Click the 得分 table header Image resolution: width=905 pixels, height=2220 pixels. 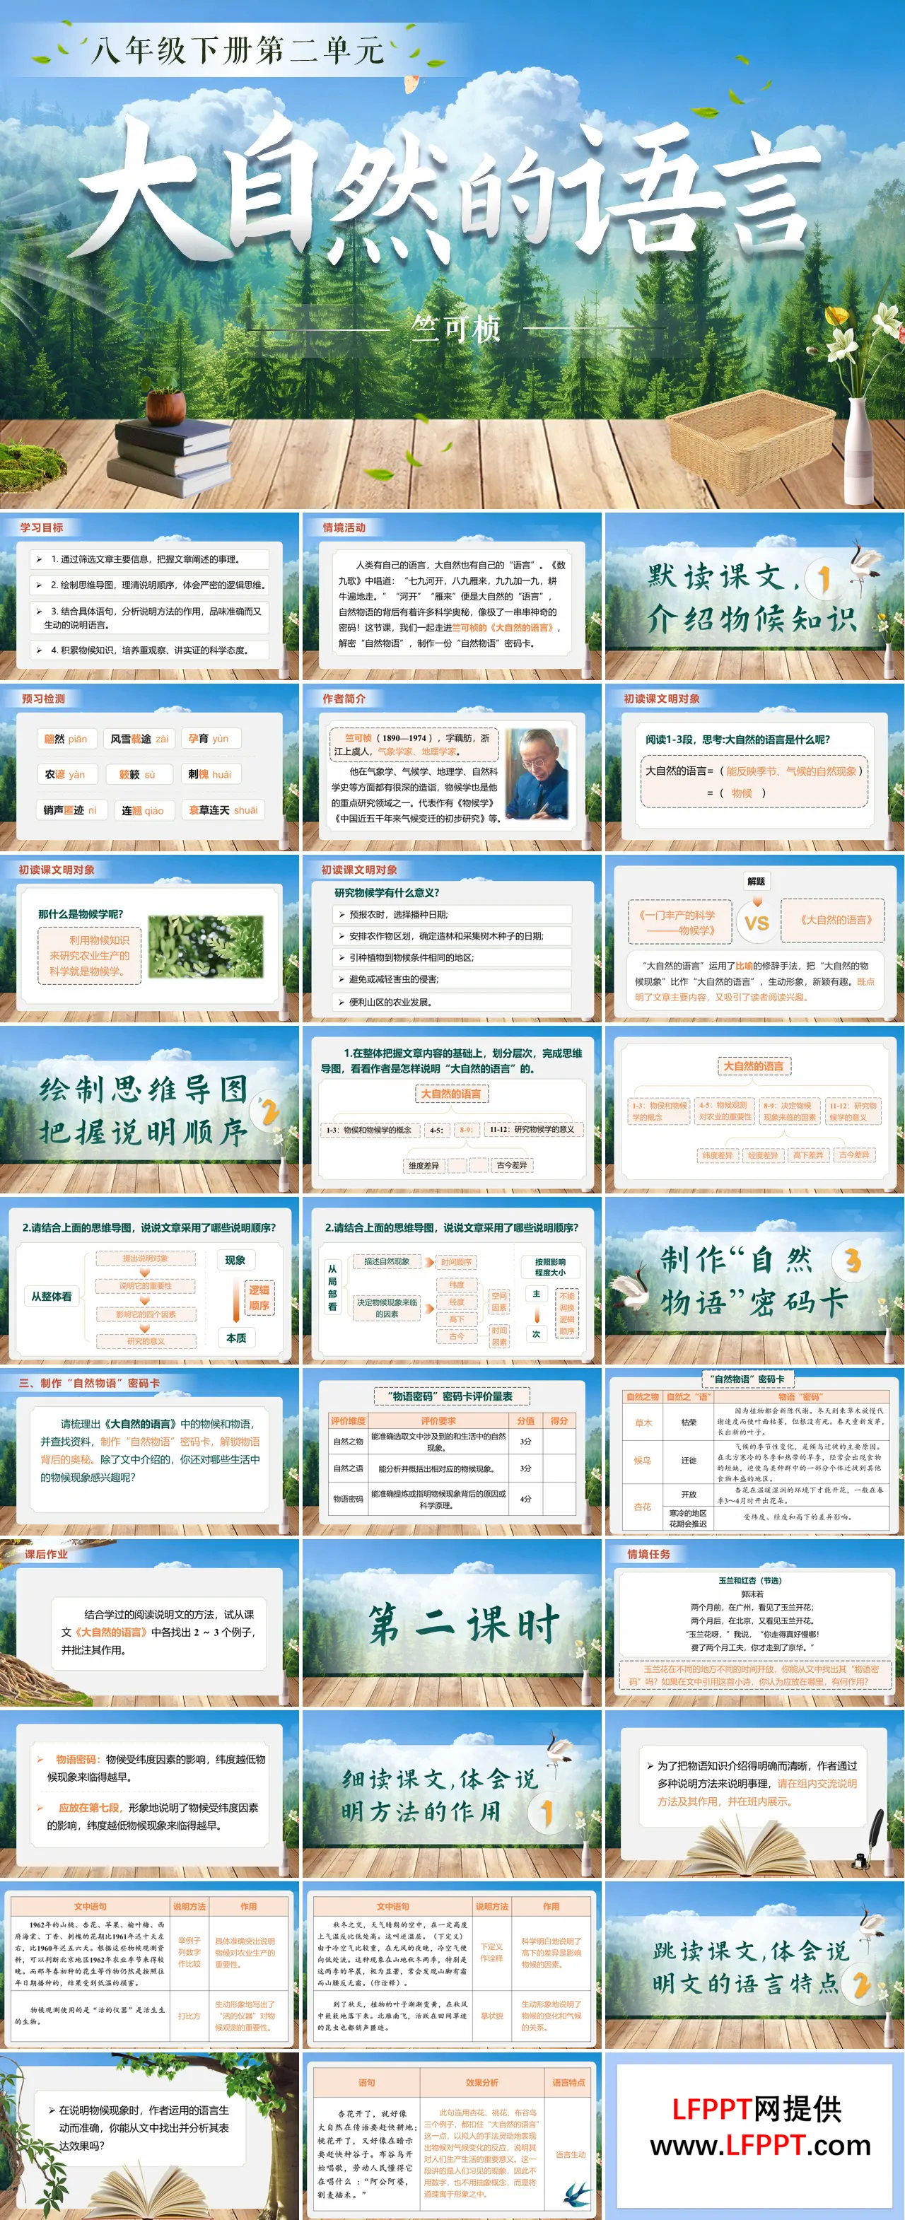559,1420
